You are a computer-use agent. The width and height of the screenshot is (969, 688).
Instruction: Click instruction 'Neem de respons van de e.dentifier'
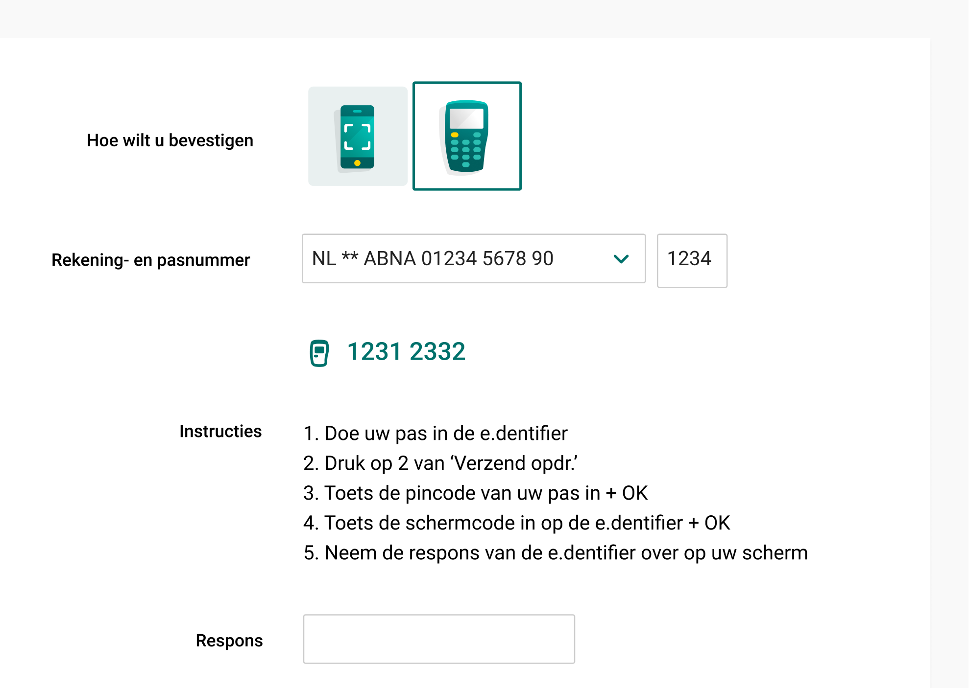pos(556,553)
